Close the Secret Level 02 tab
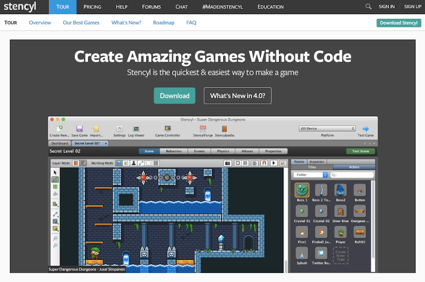The height and width of the screenshot is (282, 425). coord(106,143)
